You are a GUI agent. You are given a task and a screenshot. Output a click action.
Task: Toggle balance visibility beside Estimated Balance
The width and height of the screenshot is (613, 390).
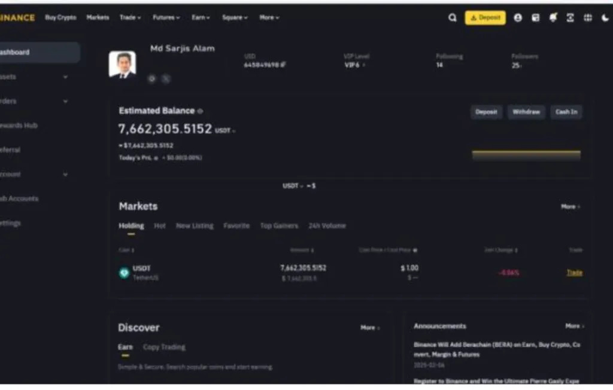pos(200,111)
